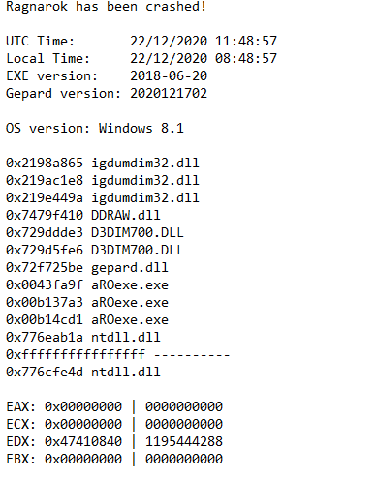
Task: Click the 'Ragnarok has been crashed!' heading text
Action: point(106,7)
